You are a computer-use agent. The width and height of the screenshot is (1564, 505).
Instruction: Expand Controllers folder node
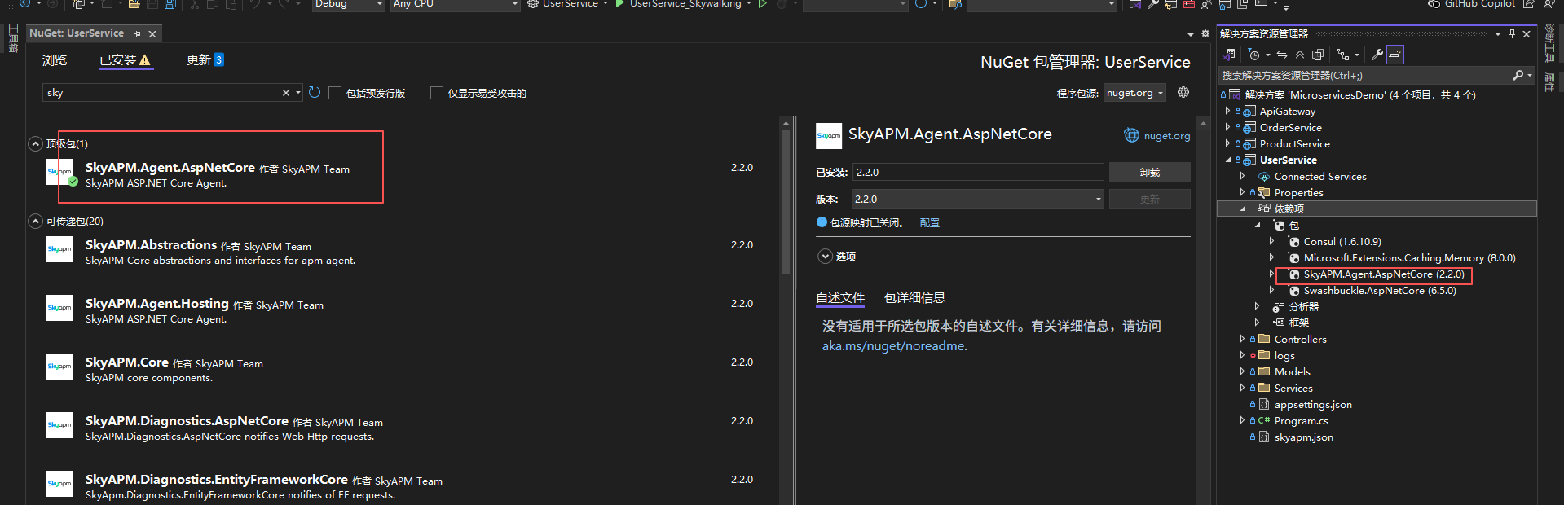pyautogui.click(x=1242, y=340)
